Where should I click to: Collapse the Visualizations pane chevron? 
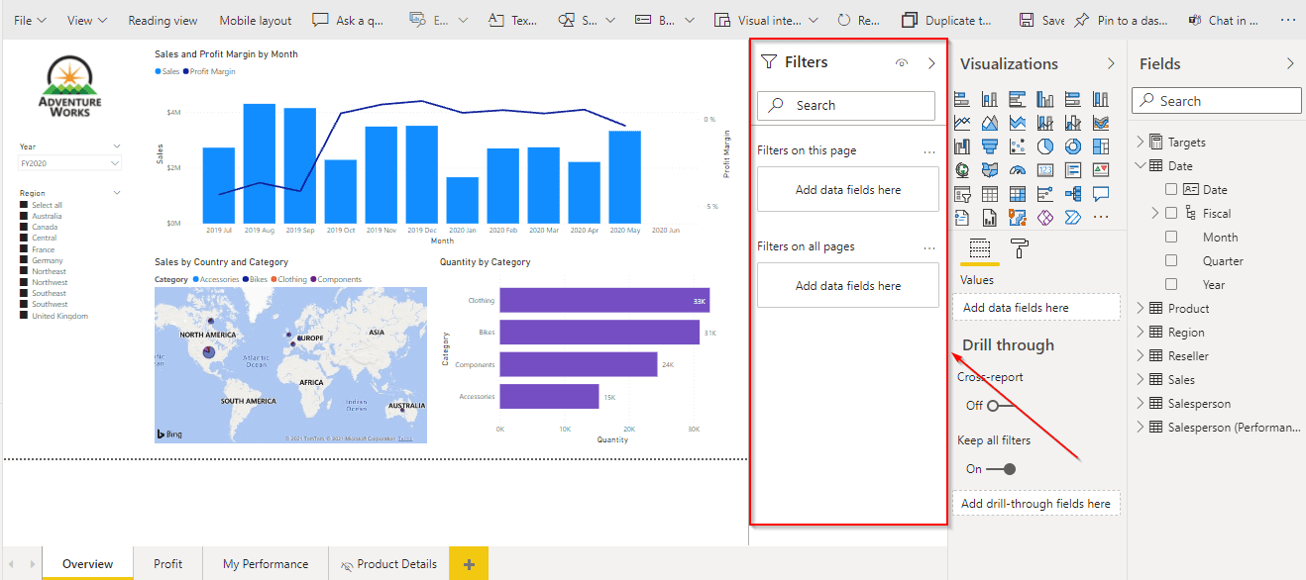1111,63
